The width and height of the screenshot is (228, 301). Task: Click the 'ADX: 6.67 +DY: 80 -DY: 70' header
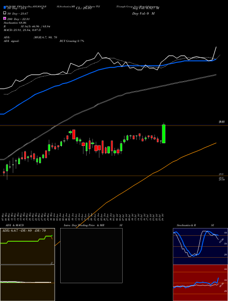[24, 231]
